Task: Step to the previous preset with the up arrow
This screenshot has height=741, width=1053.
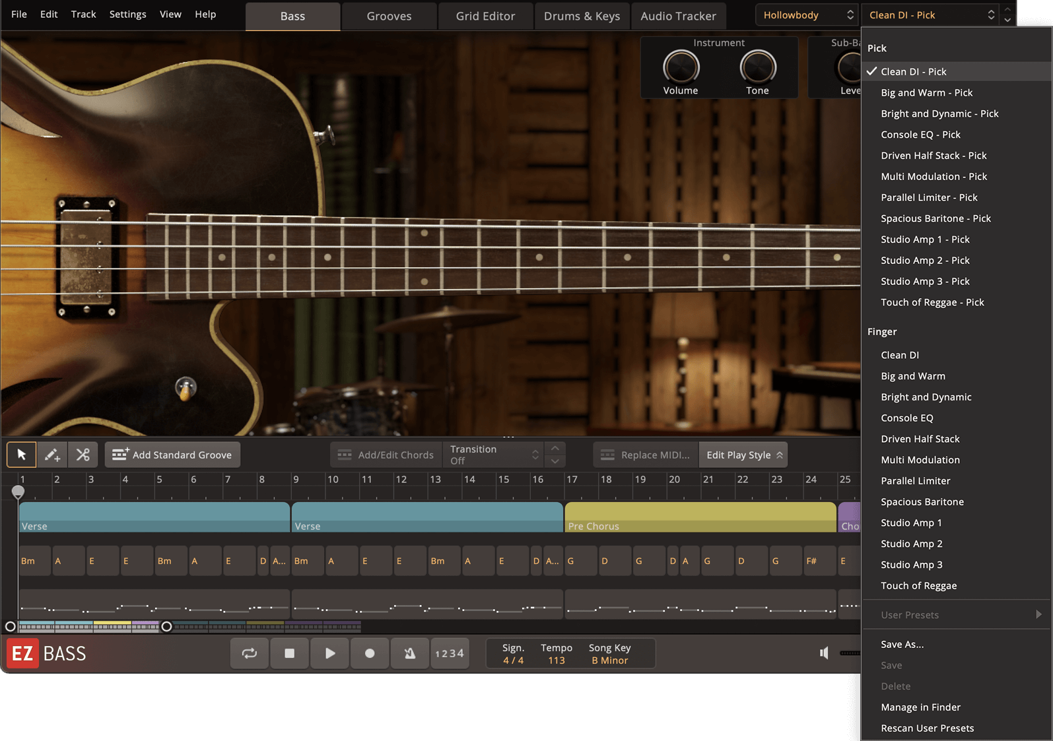Action: point(1007,9)
